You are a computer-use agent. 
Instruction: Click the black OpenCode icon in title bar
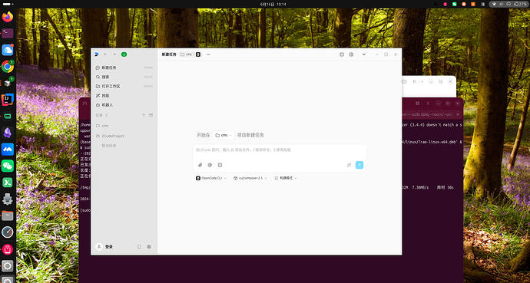pos(198,54)
